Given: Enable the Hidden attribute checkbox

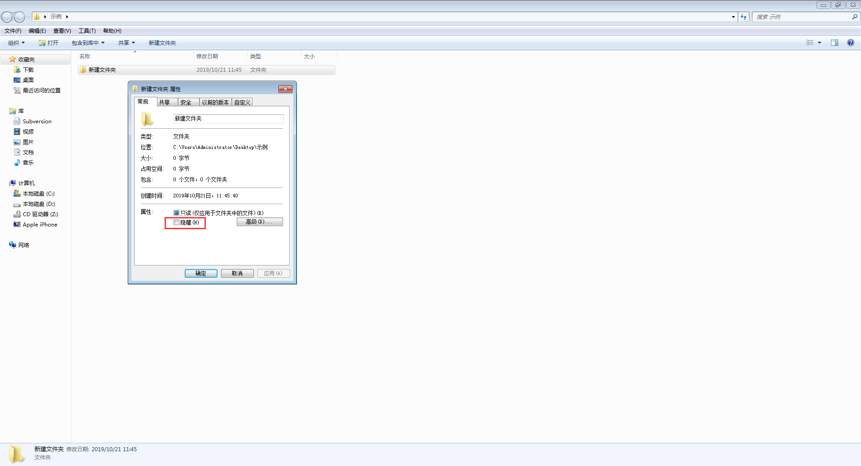Looking at the screenshot, I should tap(176, 222).
